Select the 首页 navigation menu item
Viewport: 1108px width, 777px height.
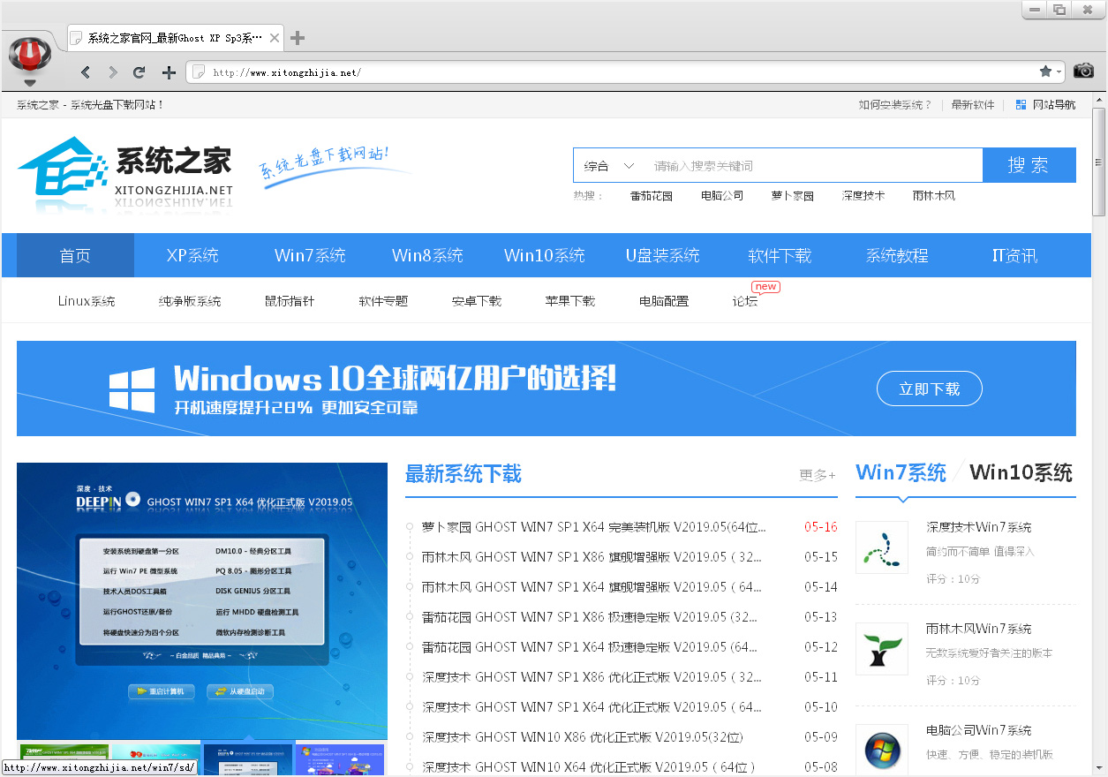[75, 255]
